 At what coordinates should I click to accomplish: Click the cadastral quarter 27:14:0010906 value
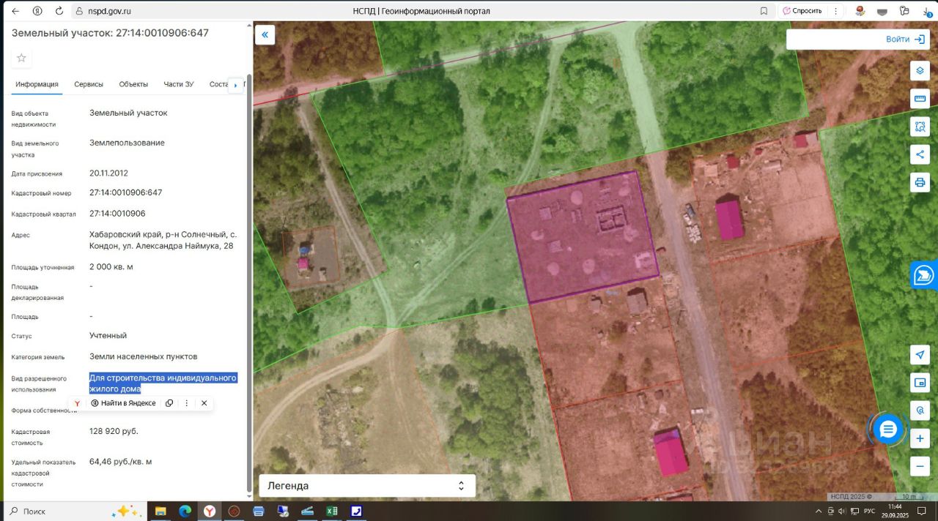pyautogui.click(x=117, y=214)
